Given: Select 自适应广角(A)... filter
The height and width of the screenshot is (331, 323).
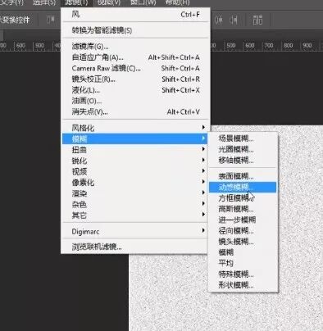Looking at the screenshot, I should click(135, 57).
